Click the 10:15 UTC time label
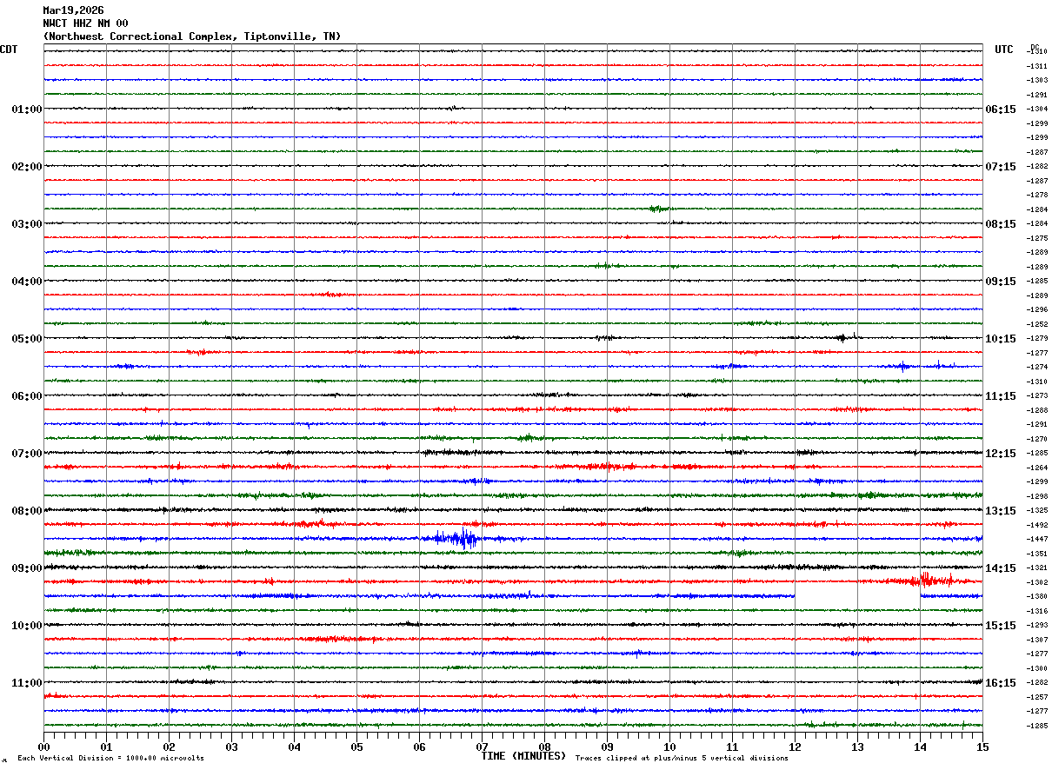Image resolution: width=1052 pixels, height=770 pixels. 1000,339
